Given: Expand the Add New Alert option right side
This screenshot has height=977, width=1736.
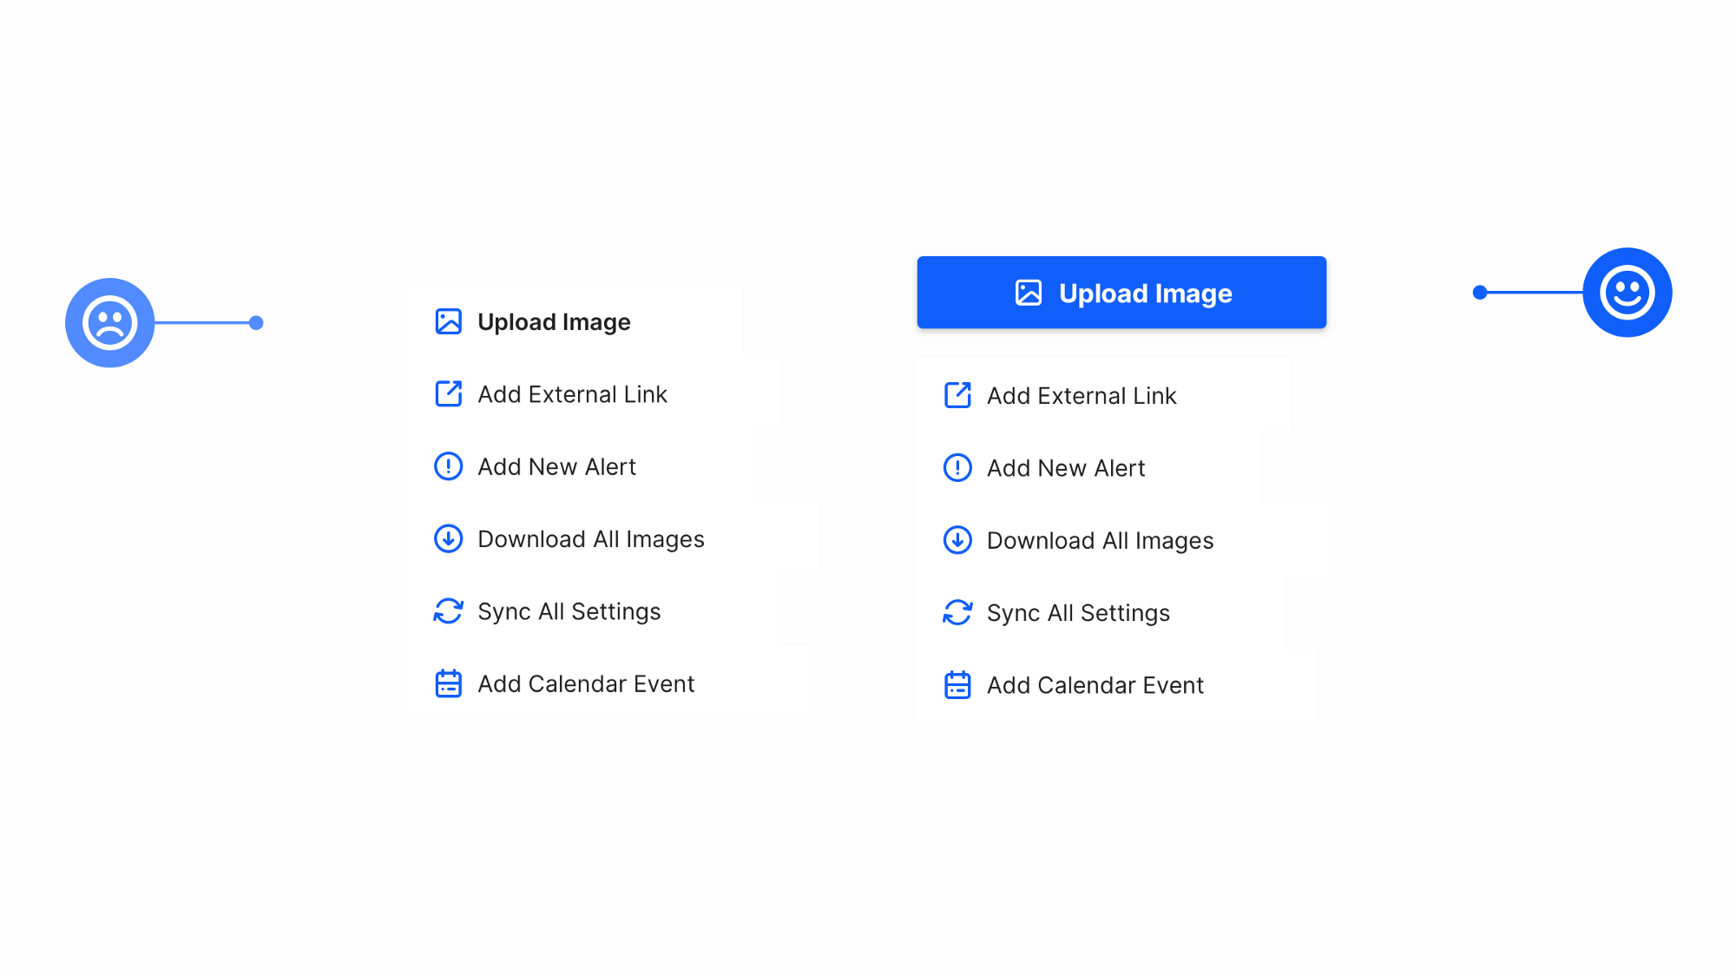Looking at the screenshot, I should tap(1067, 467).
